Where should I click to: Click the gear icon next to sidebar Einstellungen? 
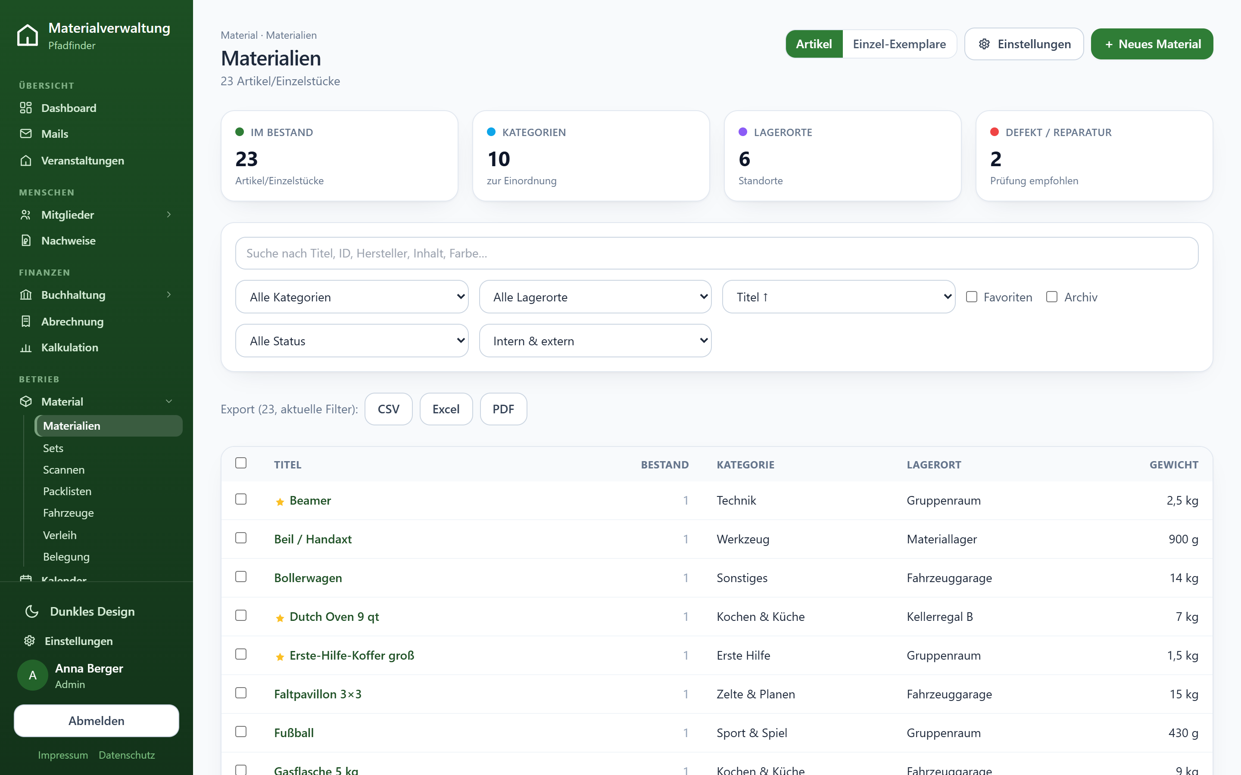[29, 641]
